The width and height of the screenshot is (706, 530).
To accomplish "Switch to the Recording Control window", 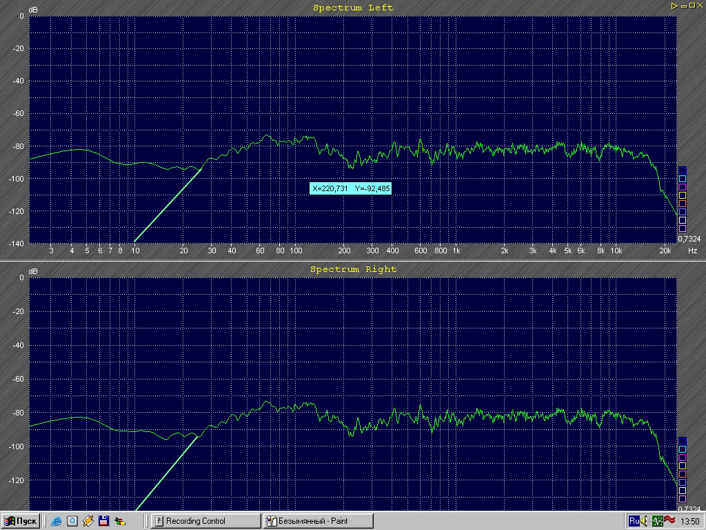I will coord(205,520).
